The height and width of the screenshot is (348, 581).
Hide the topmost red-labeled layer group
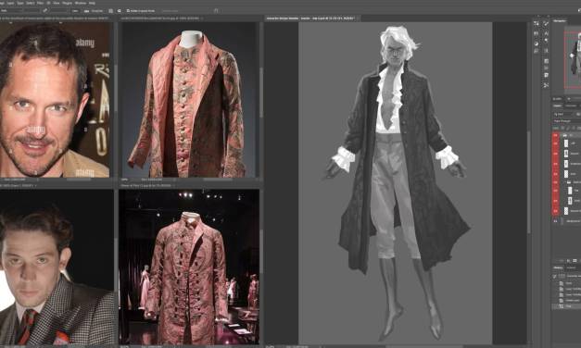click(555, 135)
